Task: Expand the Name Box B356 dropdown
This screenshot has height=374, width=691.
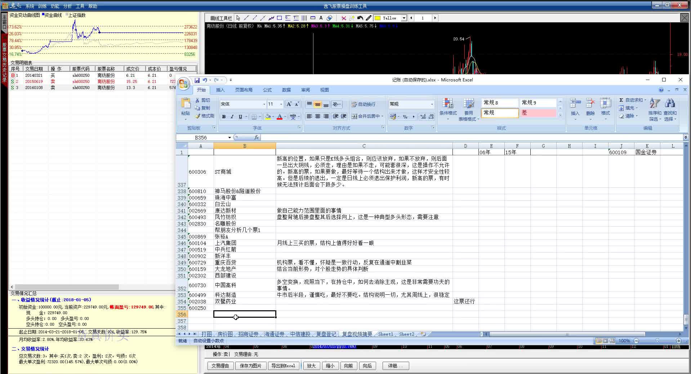Action: (229, 138)
